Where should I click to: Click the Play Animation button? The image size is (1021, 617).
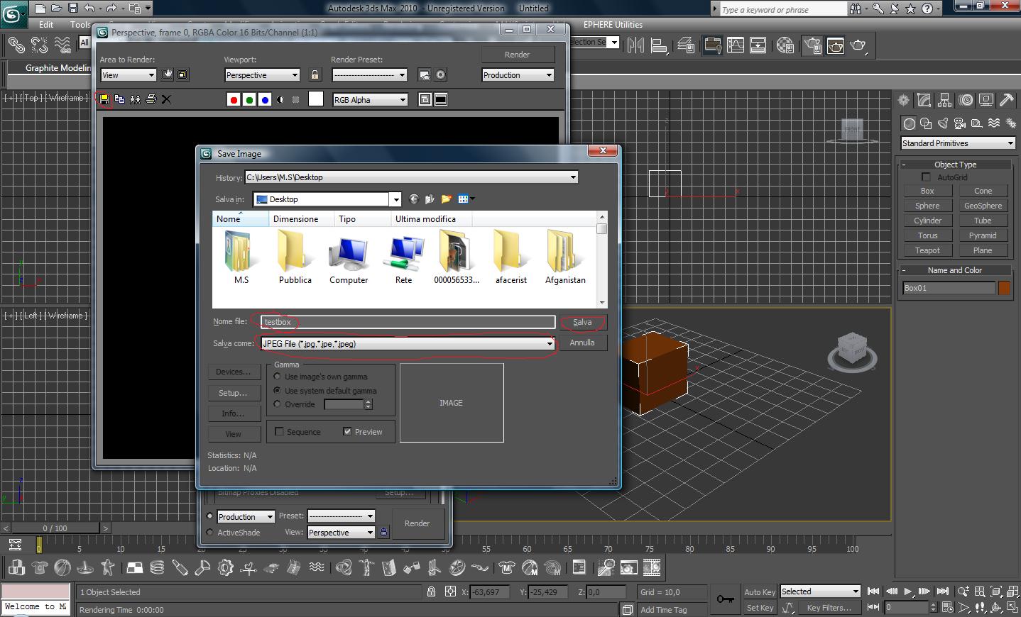(x=908, y=591)
